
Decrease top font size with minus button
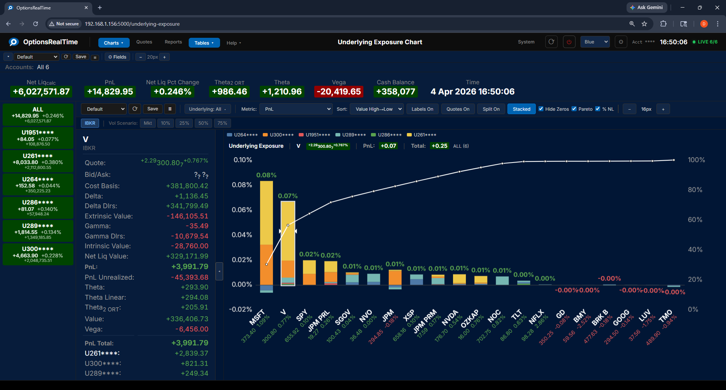click(x=141, y=57)
